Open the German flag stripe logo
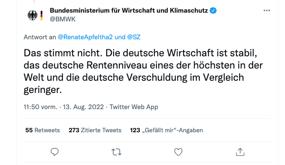285x165 pixels. pos(42,15)
